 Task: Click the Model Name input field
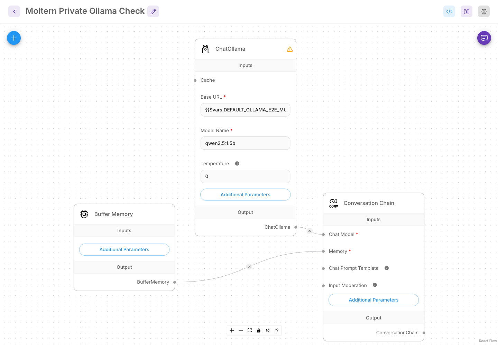tap(246, 143)
